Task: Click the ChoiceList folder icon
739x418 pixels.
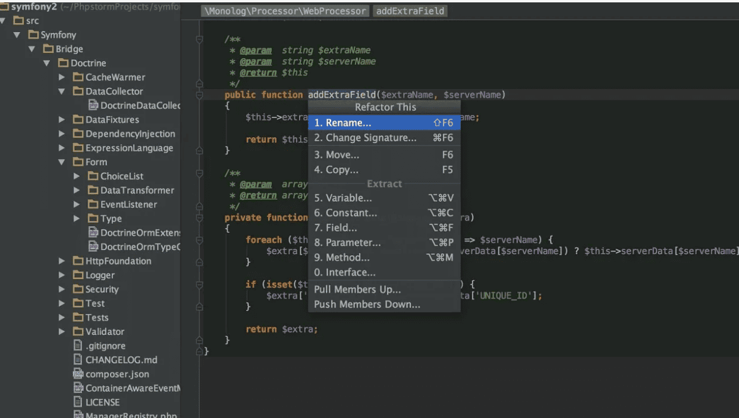Action: tap(93, 176)
